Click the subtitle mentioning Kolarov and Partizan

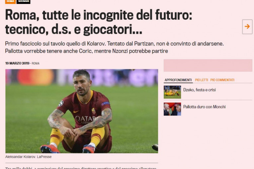(114, 47)
